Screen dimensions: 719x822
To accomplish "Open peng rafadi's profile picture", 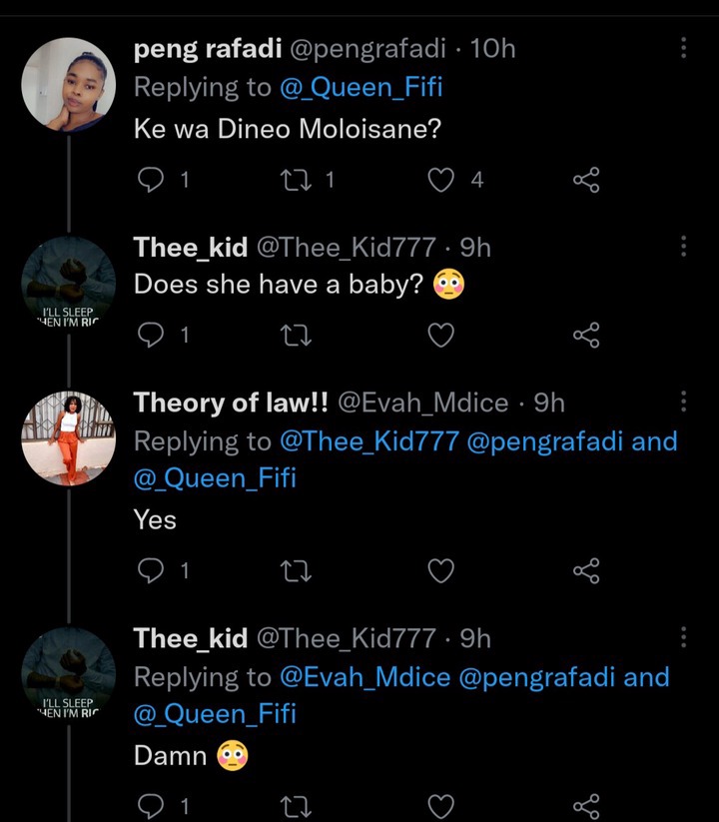I will coord(69,85).
